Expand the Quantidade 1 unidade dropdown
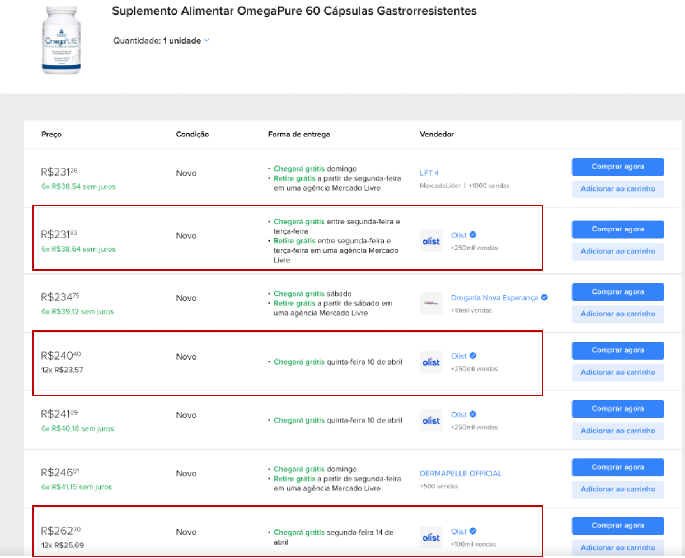685x558 pixels. coord(207,40)
